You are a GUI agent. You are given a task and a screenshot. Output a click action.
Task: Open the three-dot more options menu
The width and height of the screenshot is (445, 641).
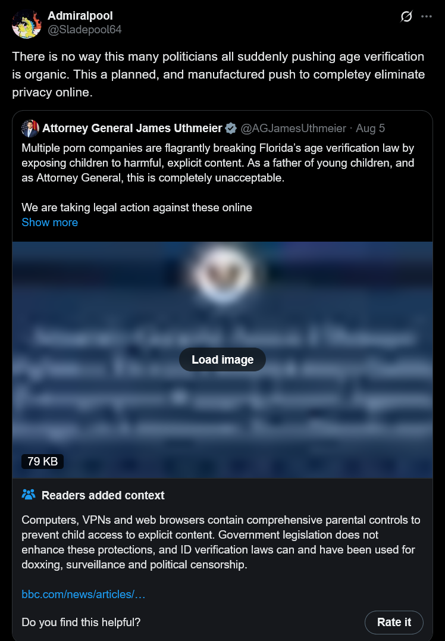point(426,16)
